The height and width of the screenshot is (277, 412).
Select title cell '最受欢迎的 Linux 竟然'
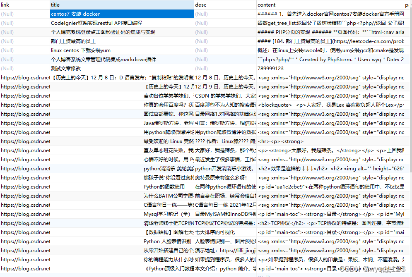122,141
